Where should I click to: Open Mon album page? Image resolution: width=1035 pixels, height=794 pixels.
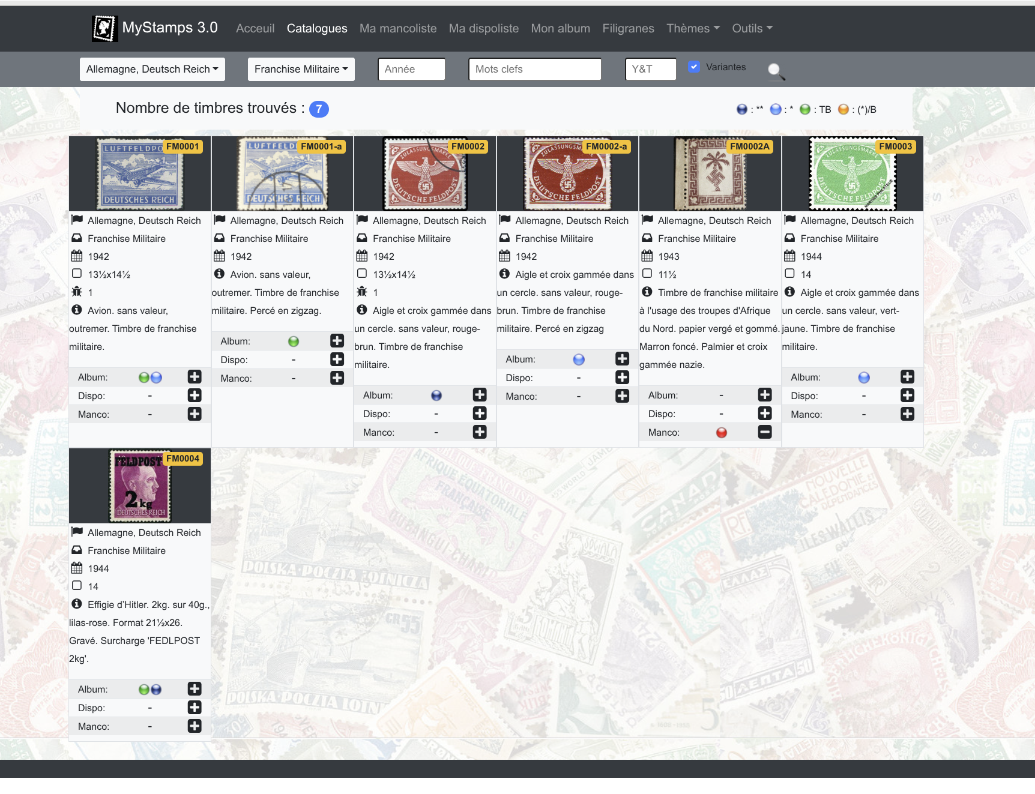point(561,28)
